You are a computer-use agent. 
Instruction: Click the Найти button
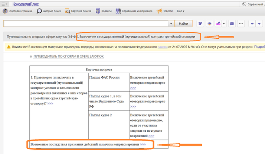(183, 23)
